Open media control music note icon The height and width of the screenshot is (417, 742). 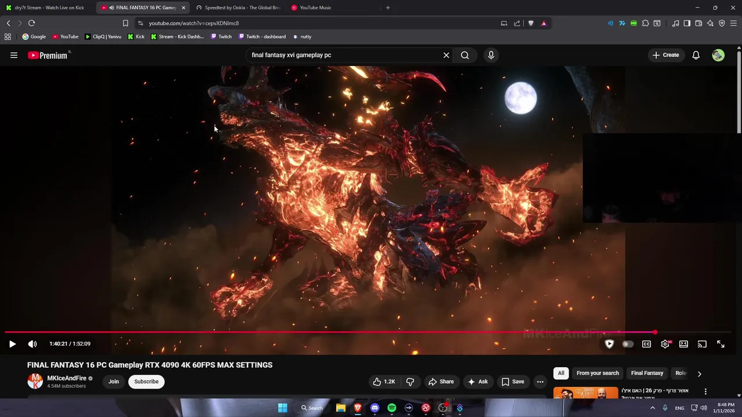(x=675, y=23)
